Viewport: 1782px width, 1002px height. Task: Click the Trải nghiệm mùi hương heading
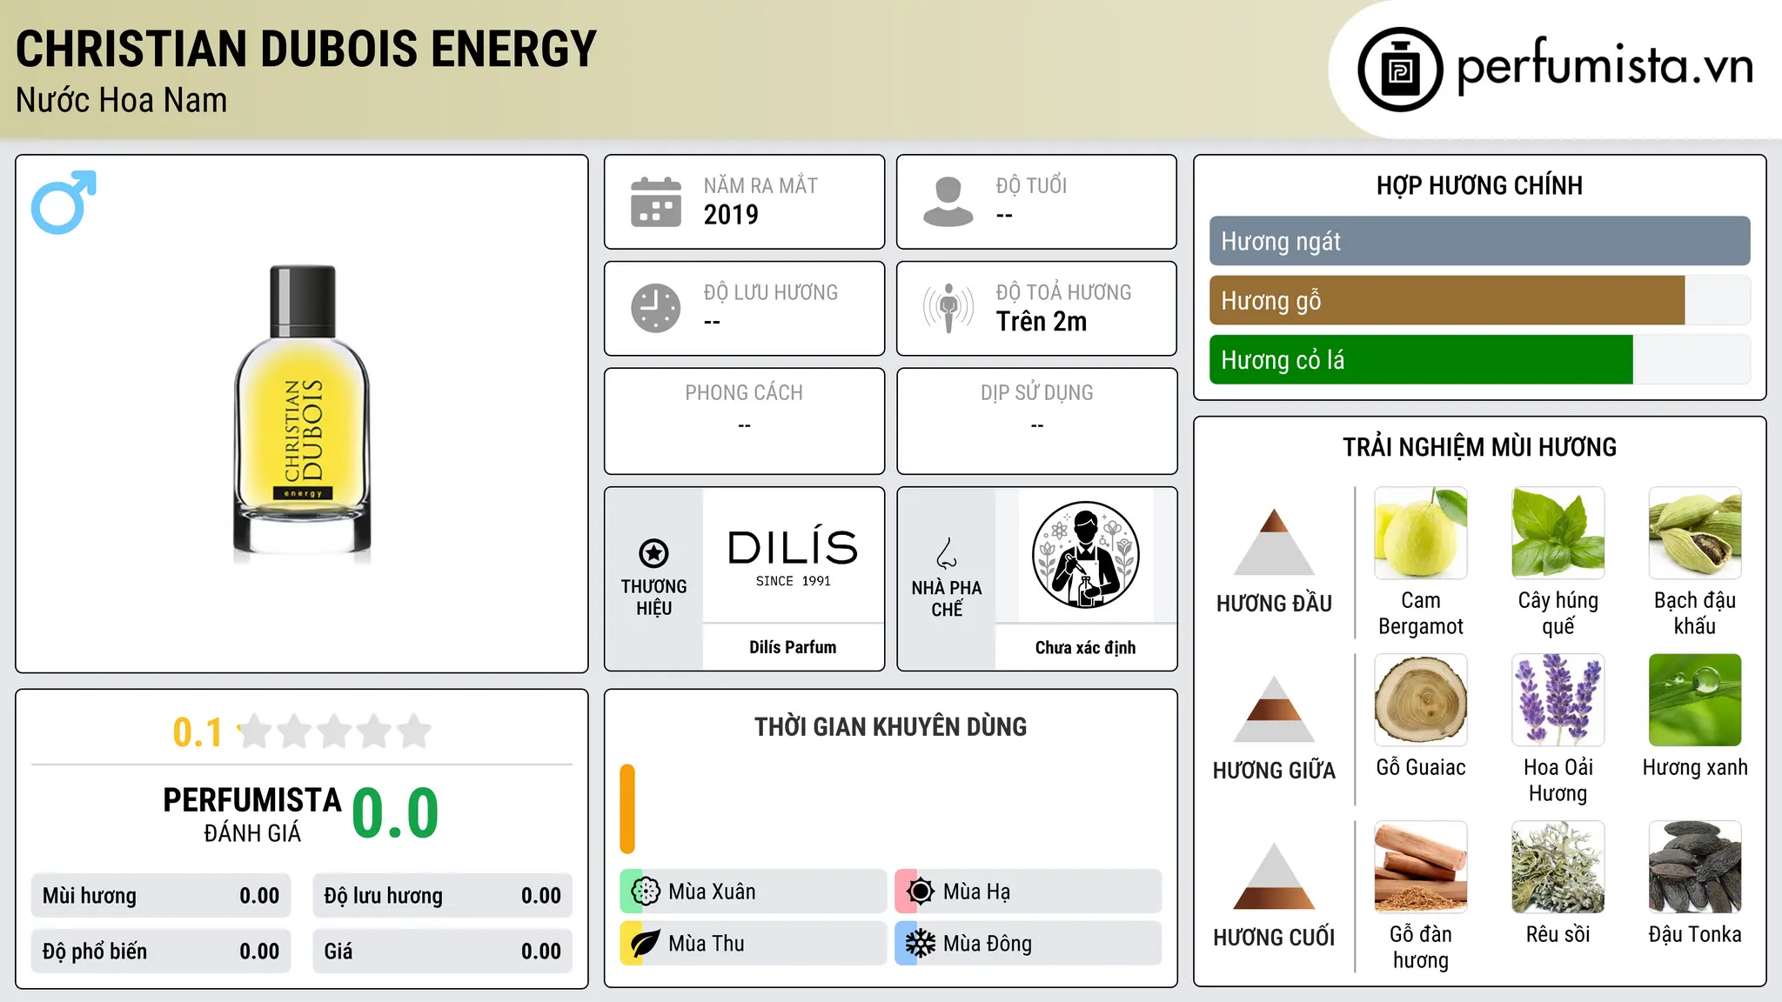coord(1479,447)
